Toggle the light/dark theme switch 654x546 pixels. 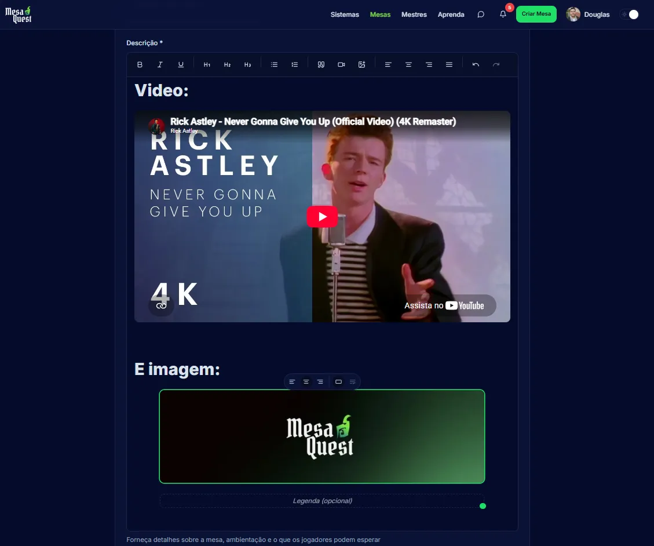click(x=630, y=14)
